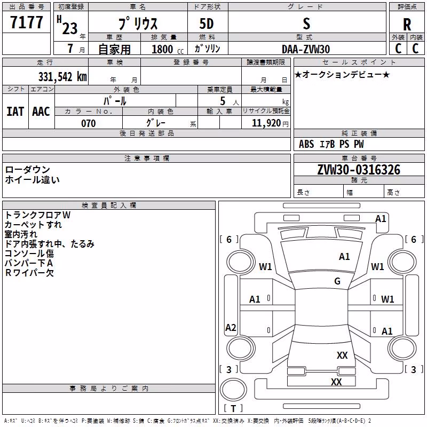Select the rear-right wheel circle on diagram

[x=402, y=349]
